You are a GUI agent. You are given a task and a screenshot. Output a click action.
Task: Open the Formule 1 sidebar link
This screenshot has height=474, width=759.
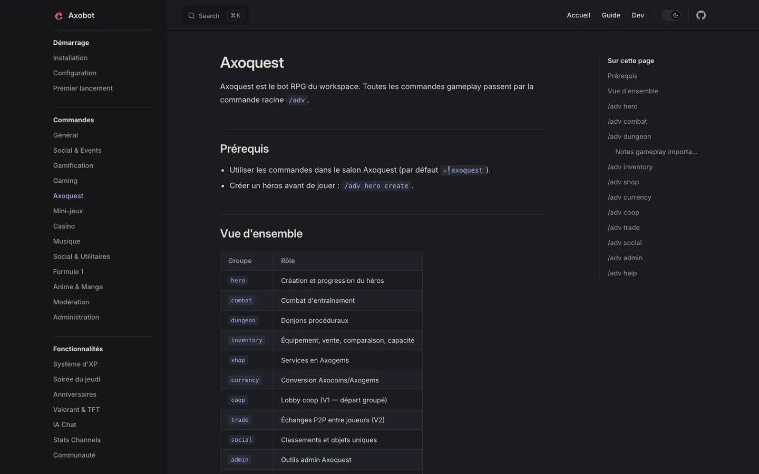tap(69, 272)
